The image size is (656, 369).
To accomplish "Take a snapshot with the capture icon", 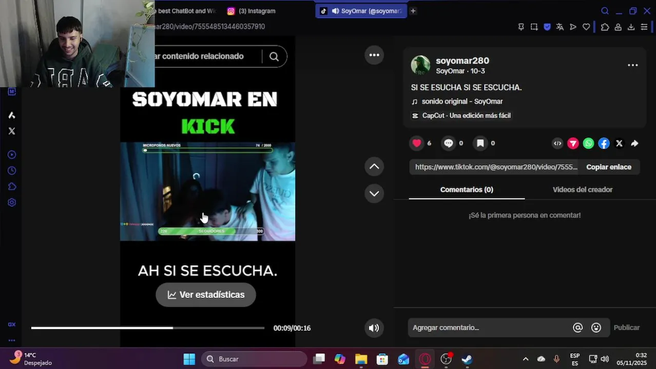I will click(534, 27).
